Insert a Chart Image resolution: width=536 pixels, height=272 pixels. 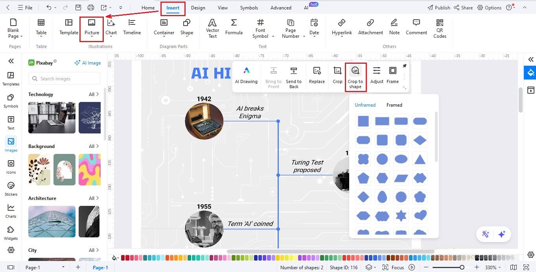[x=111, y=28]
